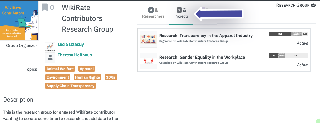Click the researchers person icon
This screenshot has height=123, width=320.
156,10
